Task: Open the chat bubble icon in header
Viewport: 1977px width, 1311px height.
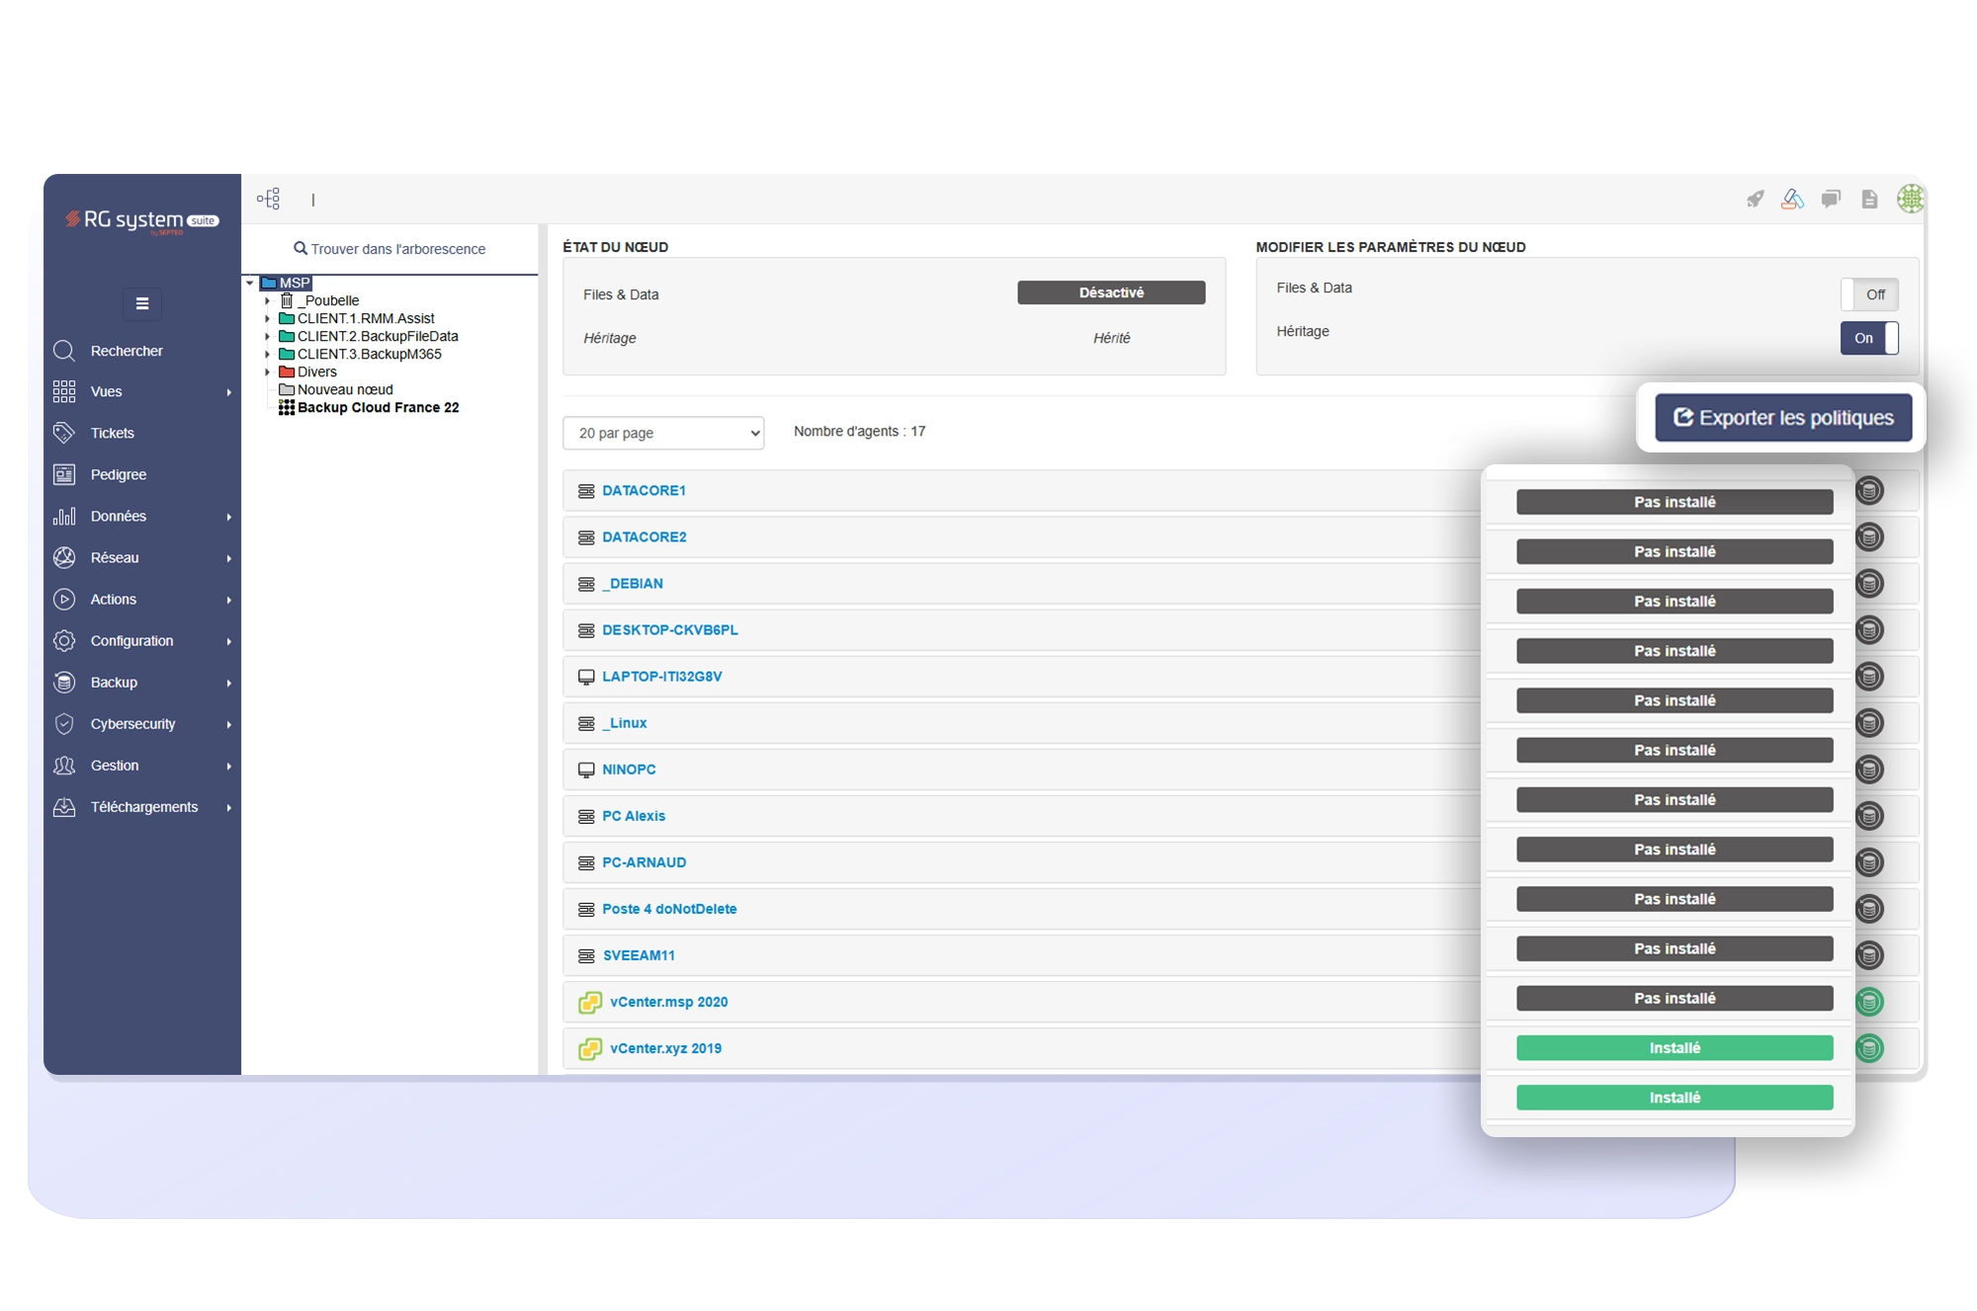Action: tap(1831, 200)
